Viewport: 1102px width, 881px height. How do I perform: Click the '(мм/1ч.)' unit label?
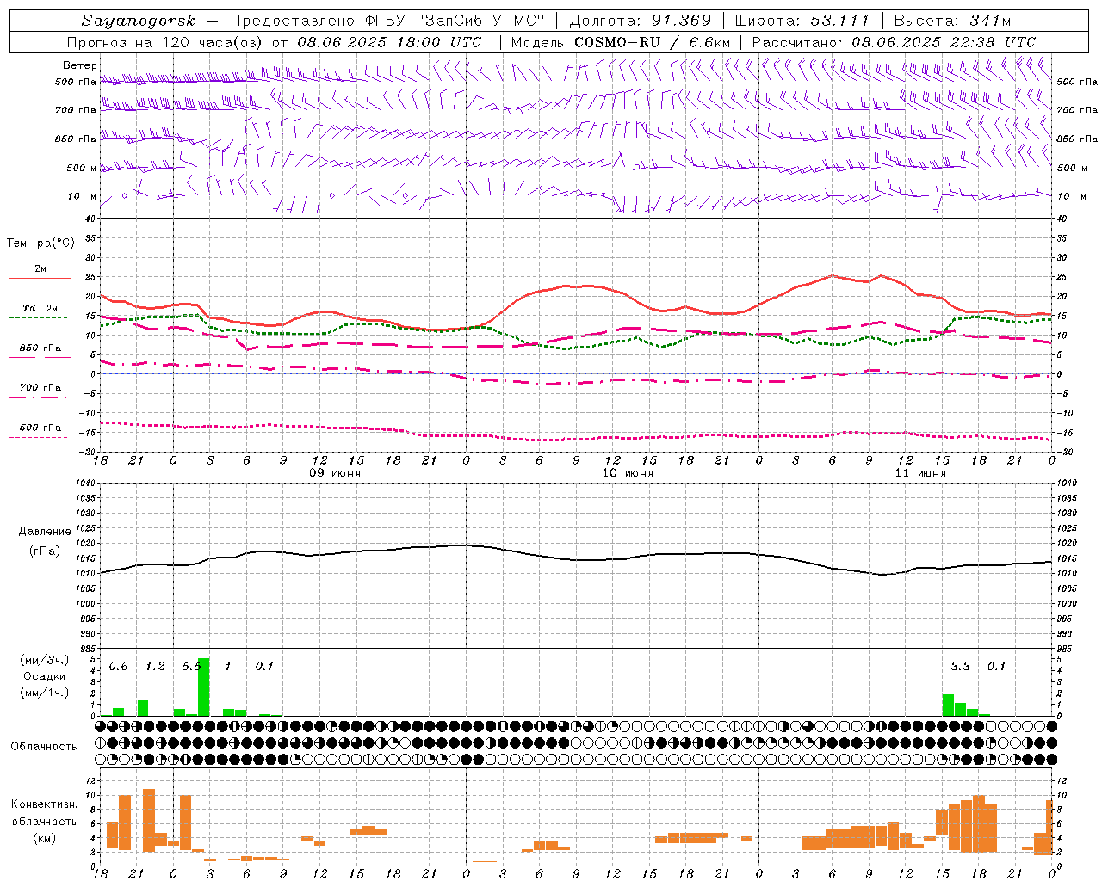tap(44, 693)
